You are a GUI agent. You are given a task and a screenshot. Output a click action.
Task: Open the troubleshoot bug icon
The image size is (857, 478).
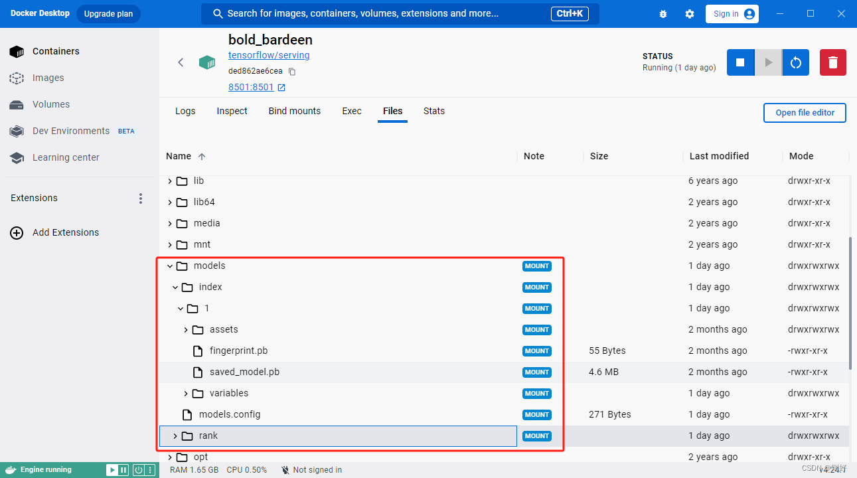coord(663,14)
